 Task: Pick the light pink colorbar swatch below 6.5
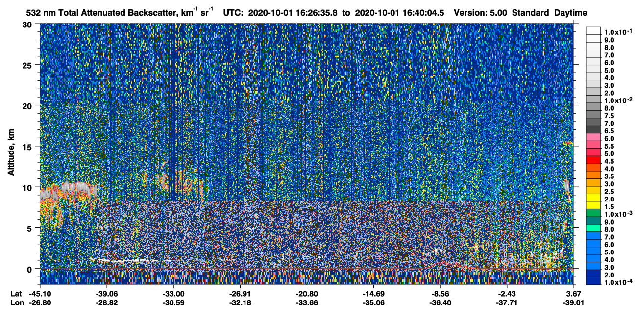(593, 136)
